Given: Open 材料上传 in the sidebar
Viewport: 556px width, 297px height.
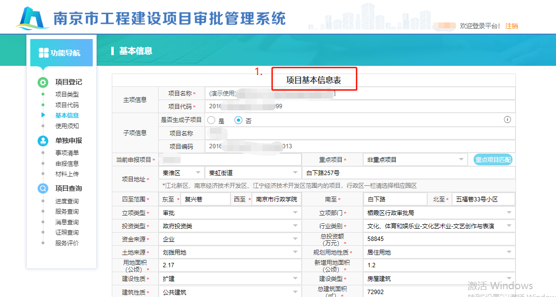Looking at the screenshot, I should tap(67, 174).
